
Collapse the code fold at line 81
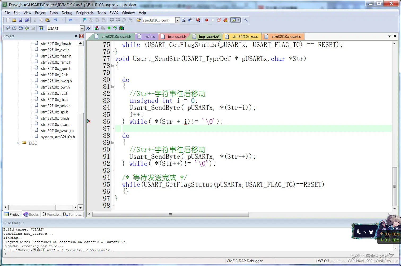tap(113, 86)
